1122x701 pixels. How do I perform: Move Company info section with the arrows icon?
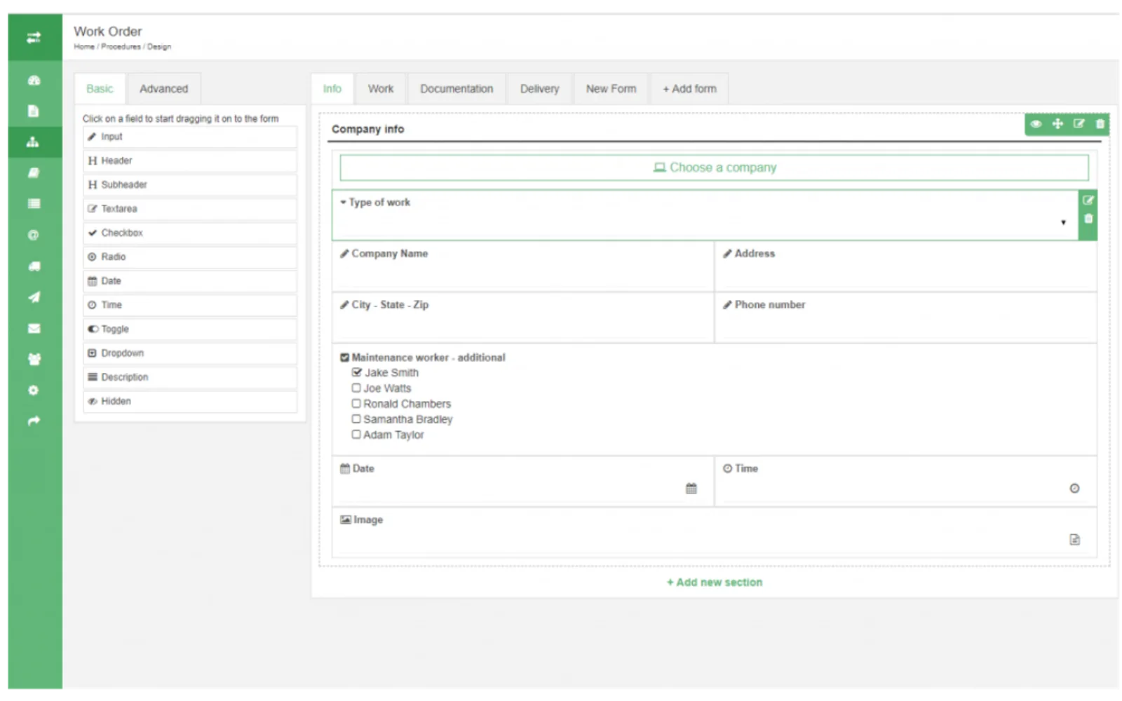pos(1057,124)
